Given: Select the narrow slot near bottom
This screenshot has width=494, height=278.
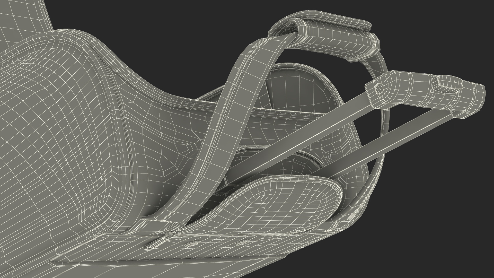Looking at the screenshot, I should pos(155,244).
